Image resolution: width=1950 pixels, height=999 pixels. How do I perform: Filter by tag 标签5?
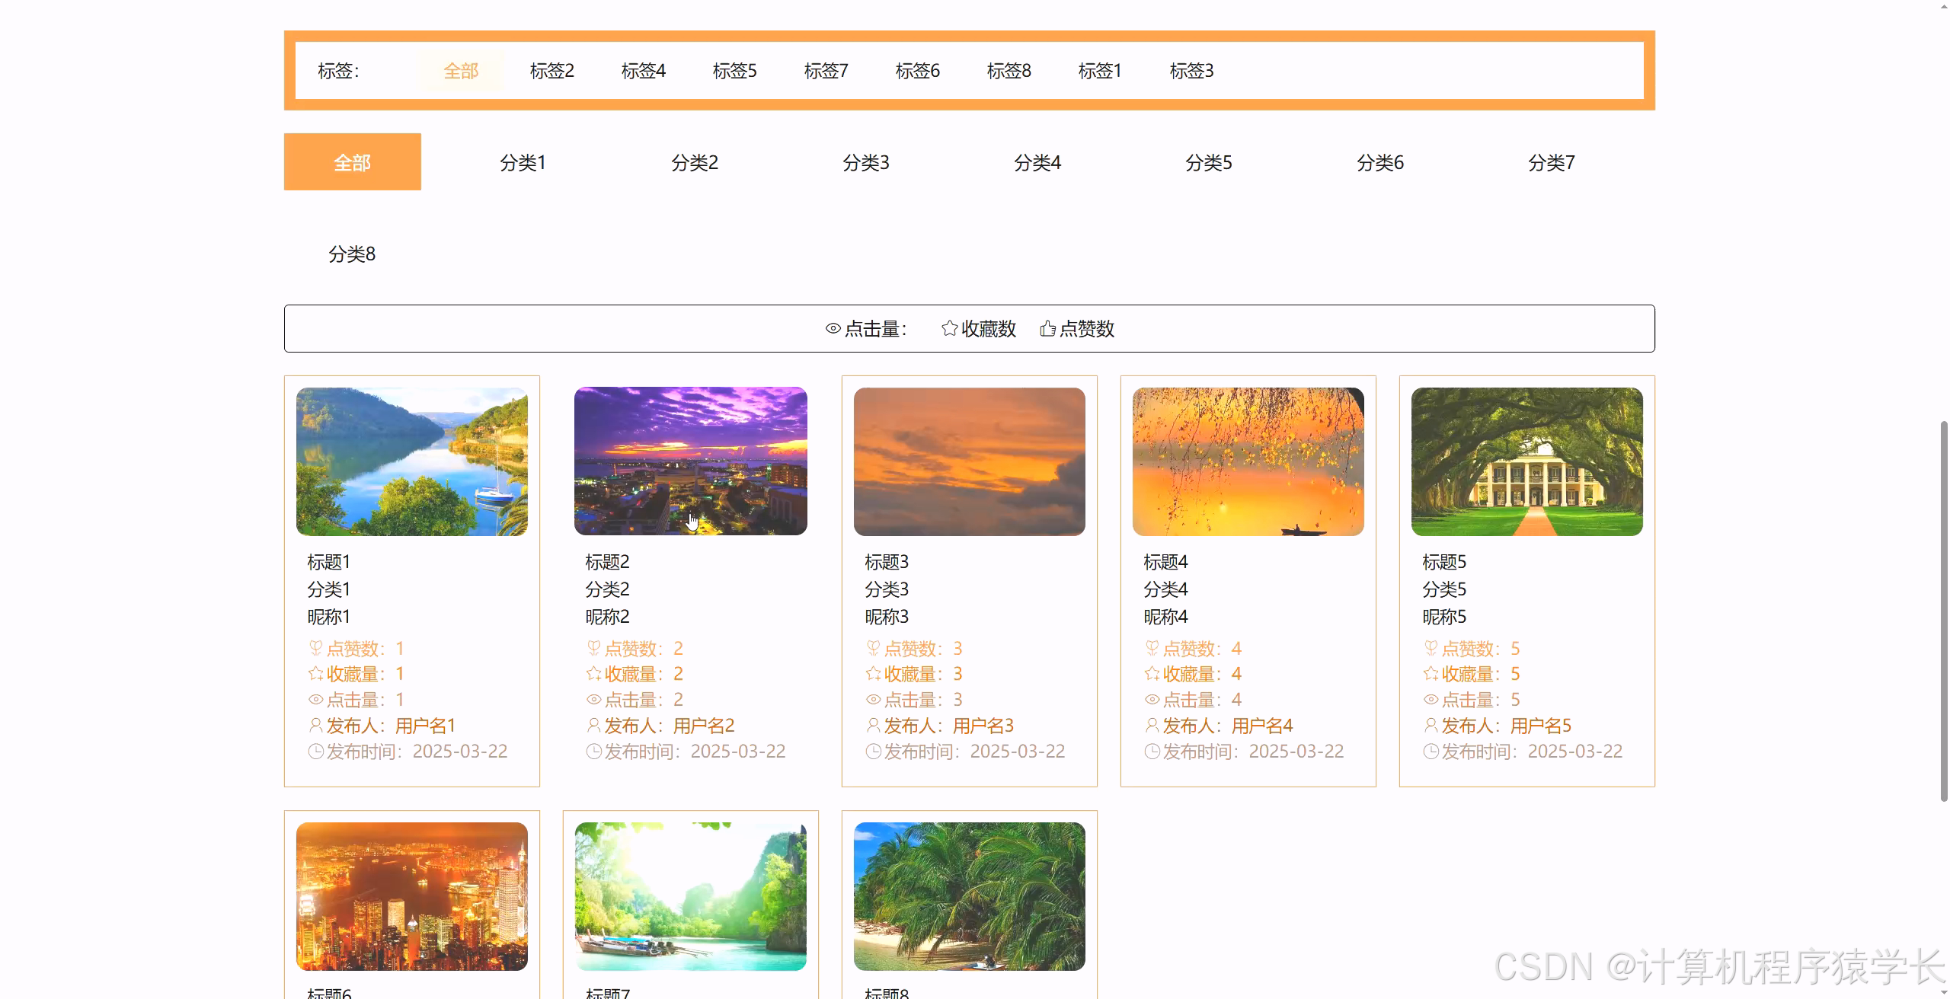tap(735, 71)
